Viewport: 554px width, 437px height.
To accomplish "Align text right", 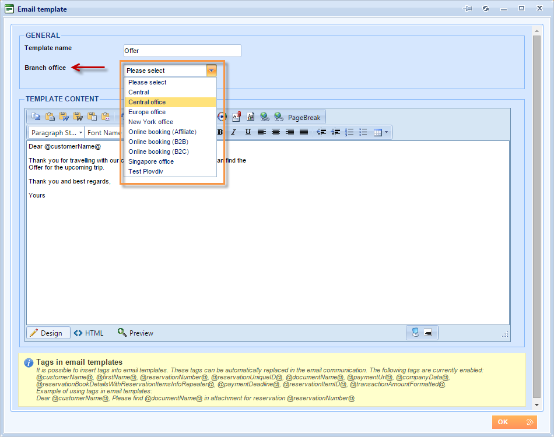I will point(290,132).
